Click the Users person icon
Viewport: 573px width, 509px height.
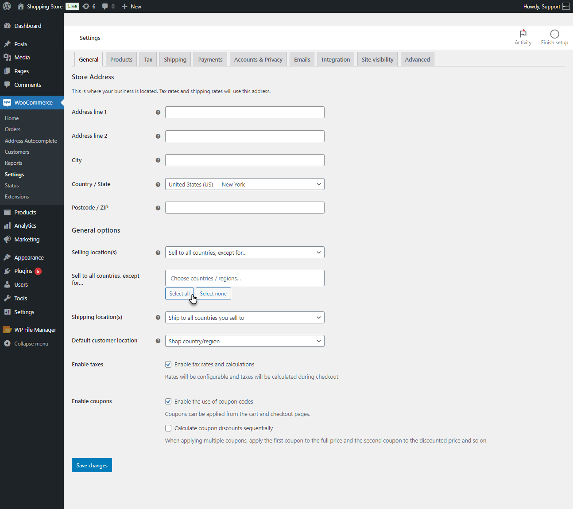pos(7,285)
